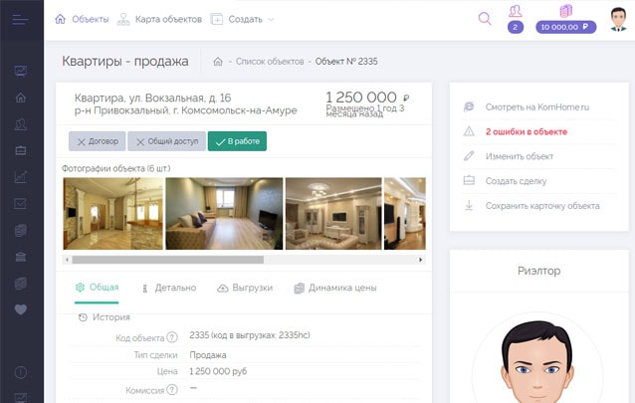635x403 pixels.
Task: Open the user avatar profile menu
Action: click(x=618, y=19)
